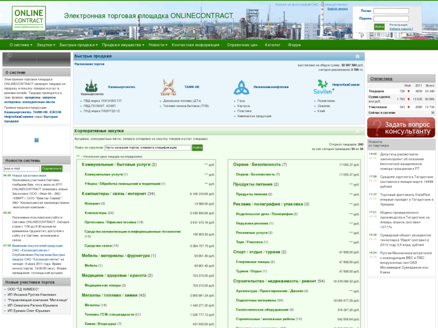Screen dimensions: 438x328
Task: Open the аукционы link in О системе
Action: point(33,97)
